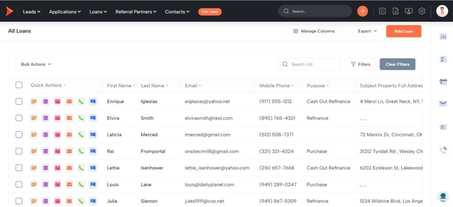Screen dimensions: 453x207
Task: Open the bar chart icon in right sidebar
Action: click(443, 37)
